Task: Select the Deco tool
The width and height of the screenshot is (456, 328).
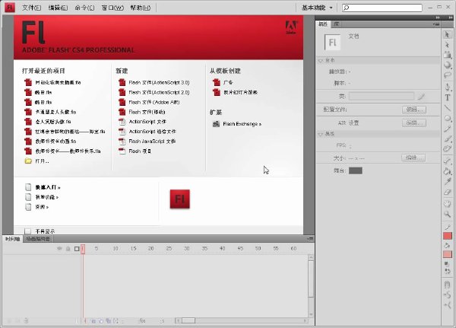Action: 448,149
